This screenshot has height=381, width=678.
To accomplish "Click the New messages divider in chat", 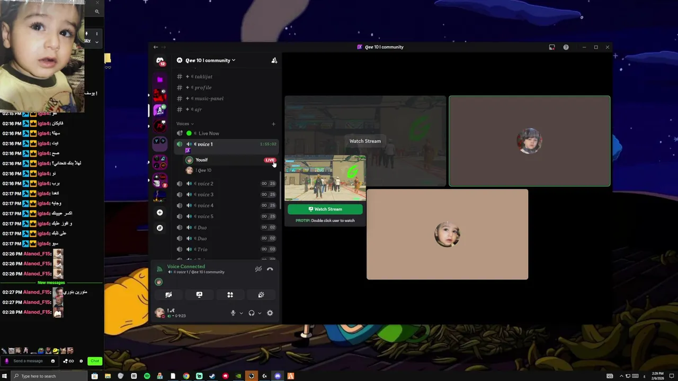I will 51,283.
